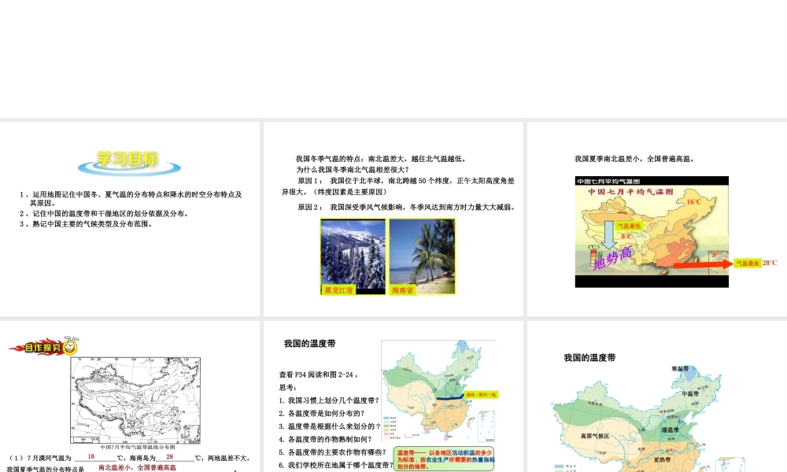This screenshot has width=787, height=472.
Task: Click question 4 各温度带的作物熟制如何
Action: 325,439
